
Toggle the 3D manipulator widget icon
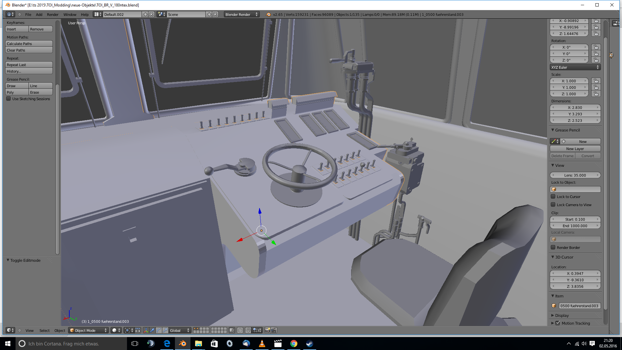point(146,330)
